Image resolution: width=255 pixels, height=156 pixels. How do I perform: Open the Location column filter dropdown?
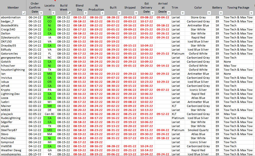[x=54, y=13]
